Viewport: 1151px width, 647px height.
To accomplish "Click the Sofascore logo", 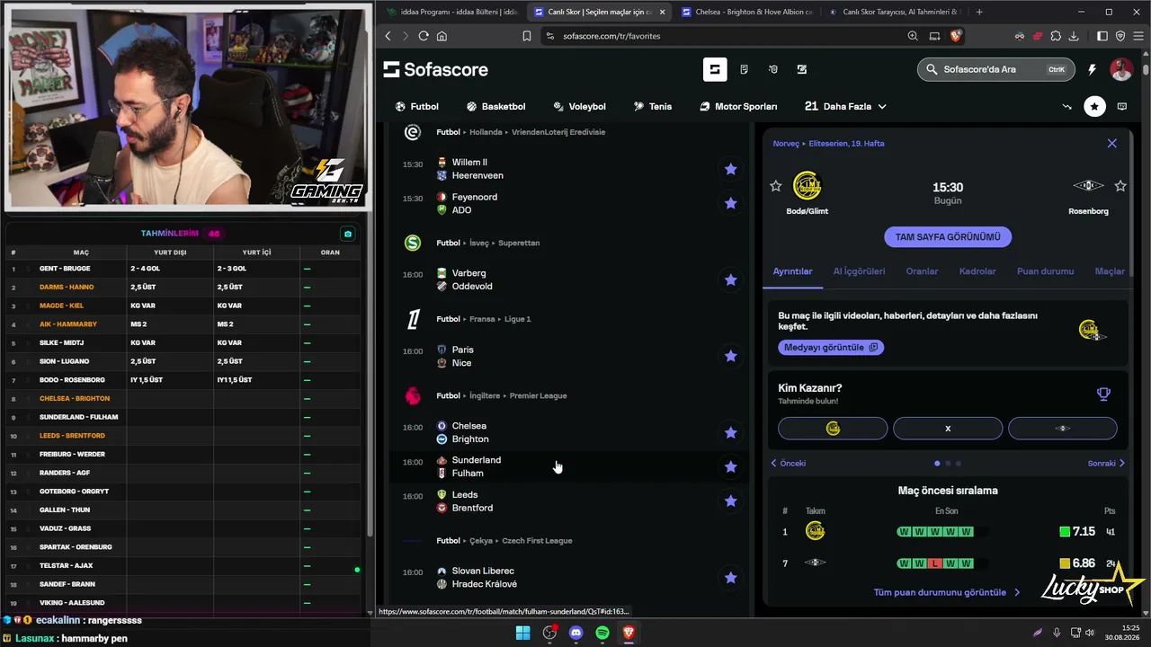I will point(436,69).
